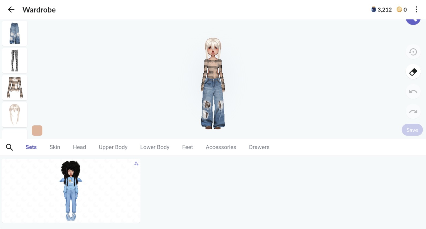This screenshot has height=229, width=426.
Task: Click the purple circular button at top right
Action: (413, 21)
